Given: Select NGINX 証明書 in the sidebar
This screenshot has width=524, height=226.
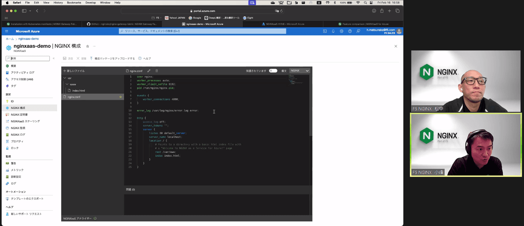Looking at the screenshot, I should tap(19, 115).
